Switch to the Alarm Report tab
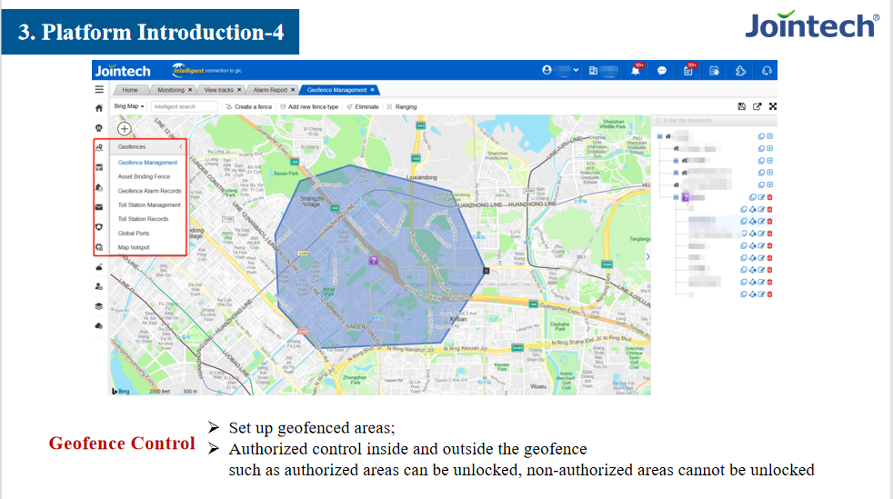Viewport: 893px width, 499px height. [x=272, y=90]
